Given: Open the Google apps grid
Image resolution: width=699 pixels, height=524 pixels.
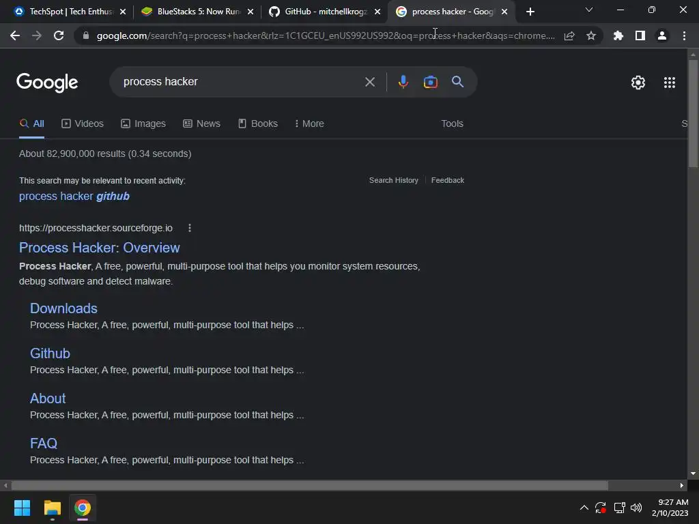Looking at the screenshot, I should coord(670,83).
